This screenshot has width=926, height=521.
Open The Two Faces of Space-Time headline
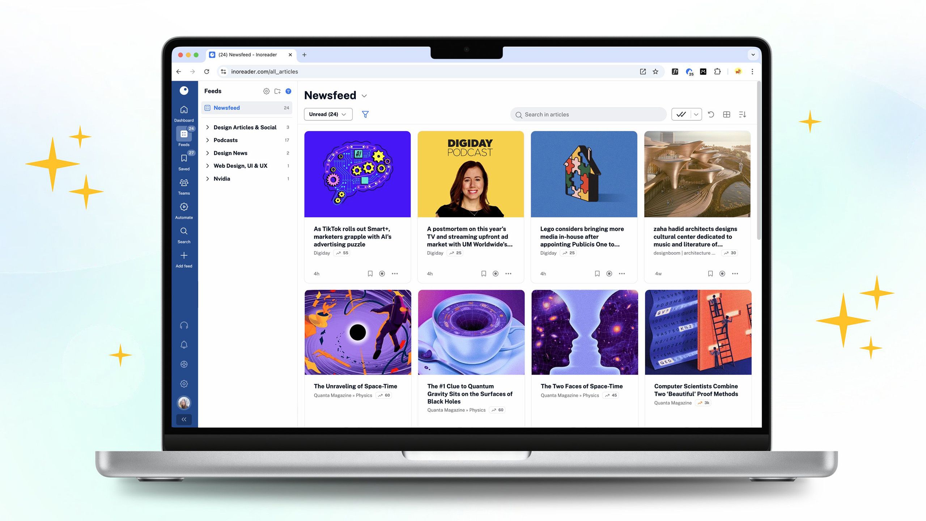[581, 386]
